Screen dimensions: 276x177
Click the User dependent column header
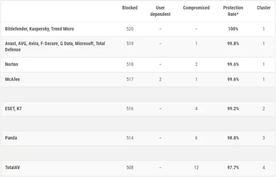(160, 11)
